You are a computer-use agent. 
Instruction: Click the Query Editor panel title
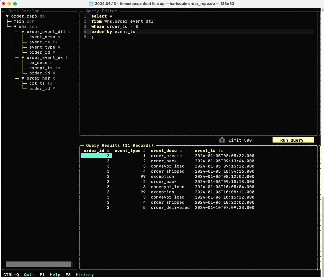tap(102, 11)
